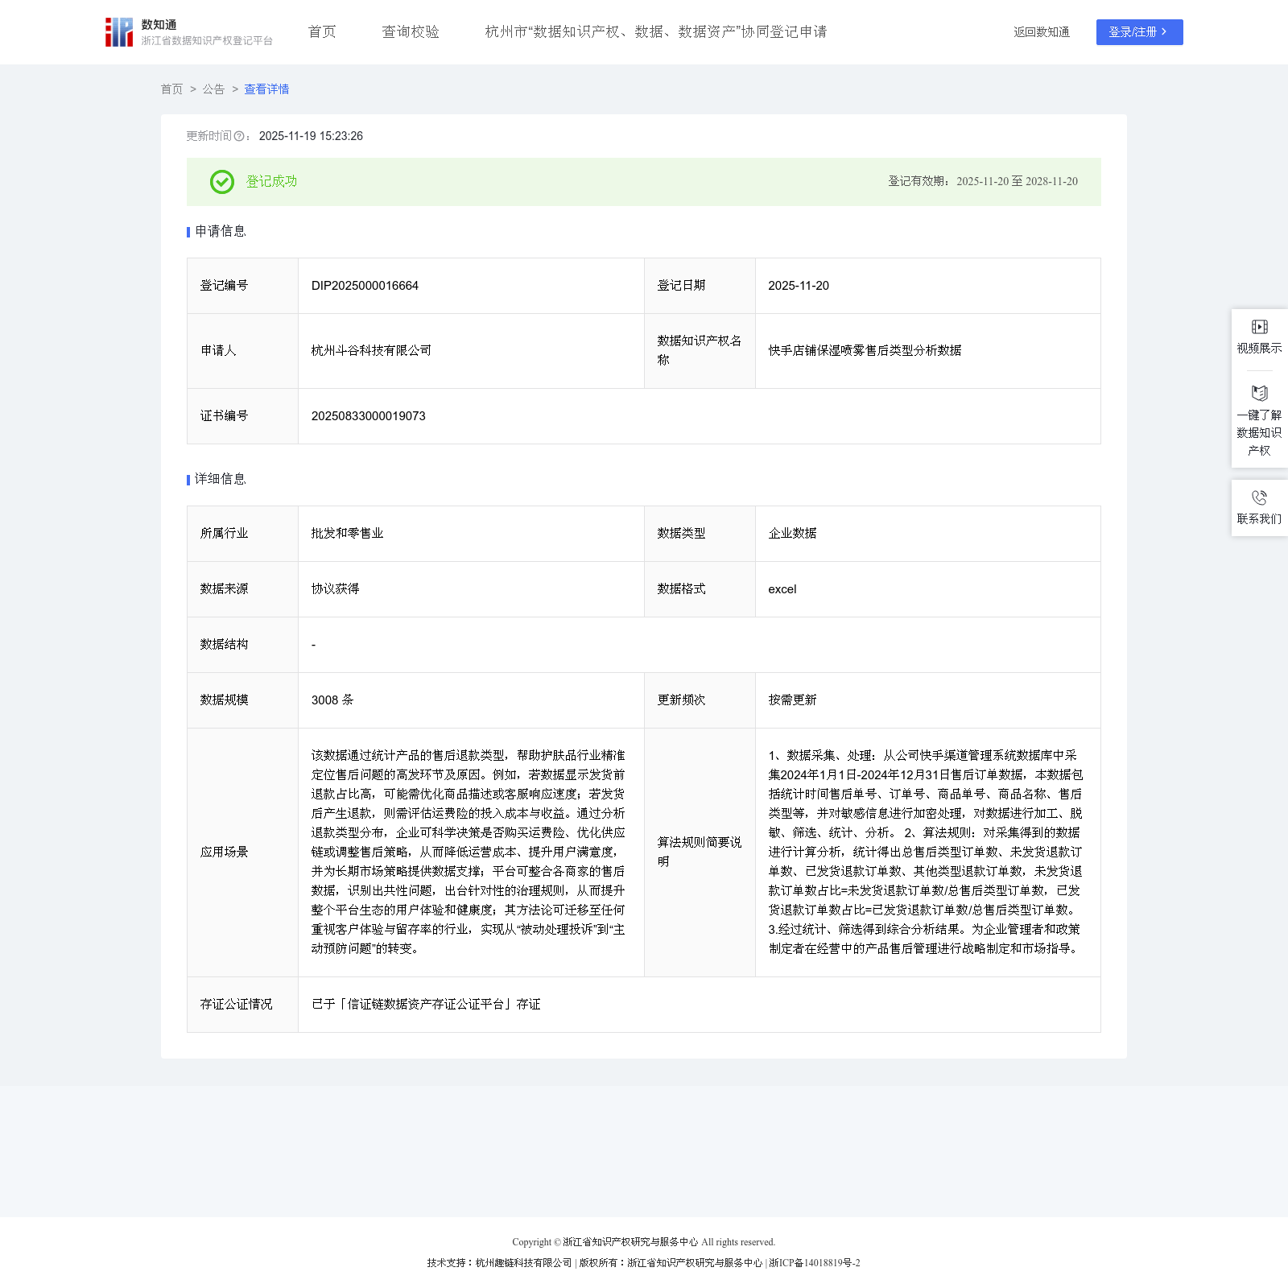Viewport: 1288px width, 1288px height.
Task: Go to 首页 in top navigation
Action: [x=322, y=32]
